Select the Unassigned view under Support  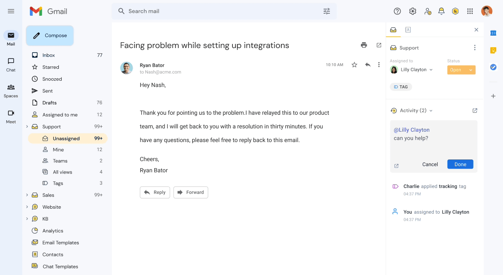(66, 138)
